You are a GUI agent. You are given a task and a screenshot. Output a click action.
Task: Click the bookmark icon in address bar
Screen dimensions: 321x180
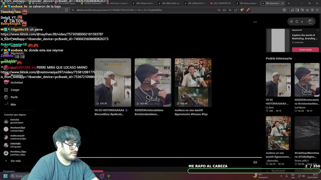(66, 10)
